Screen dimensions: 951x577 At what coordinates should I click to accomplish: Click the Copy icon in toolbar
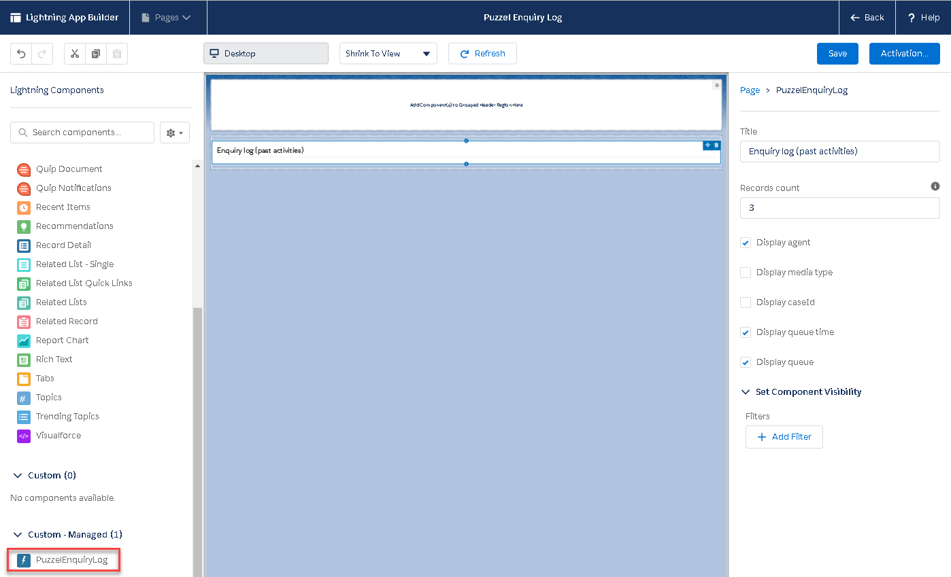[x=96, y=54]
